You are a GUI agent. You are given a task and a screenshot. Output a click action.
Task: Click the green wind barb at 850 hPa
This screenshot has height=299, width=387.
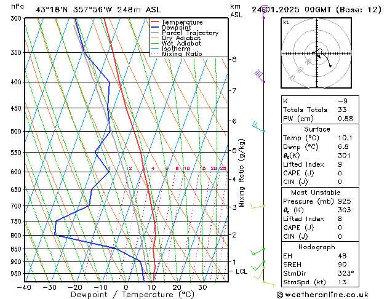258,252
